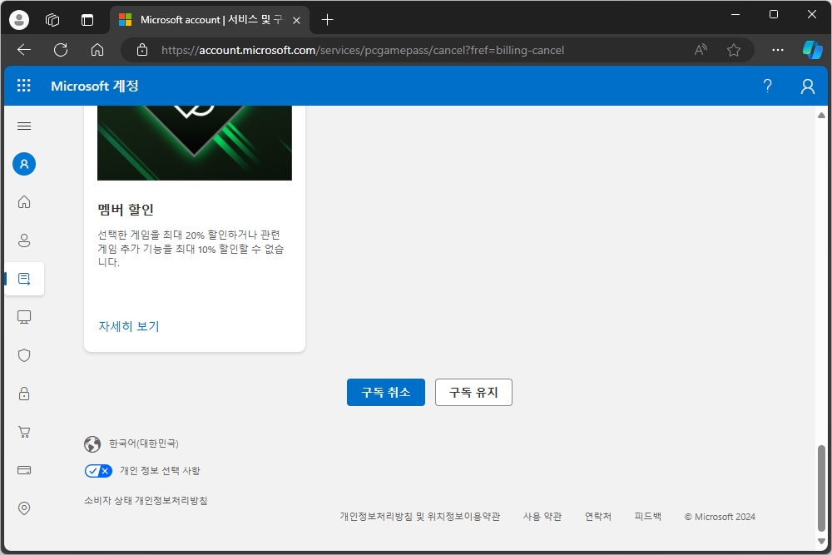This screenshot has height=555, width=832.
Task: Open 소비자 상태 개인정보처리방침 link
Action: pos(146,500)
